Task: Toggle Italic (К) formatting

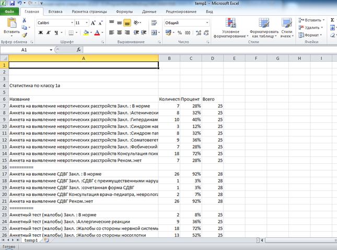Action: pos(48,32)
